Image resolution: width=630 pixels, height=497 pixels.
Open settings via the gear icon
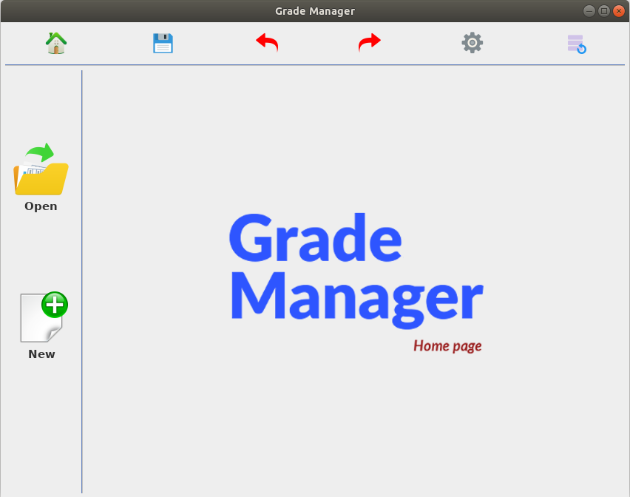click(472, 42)
